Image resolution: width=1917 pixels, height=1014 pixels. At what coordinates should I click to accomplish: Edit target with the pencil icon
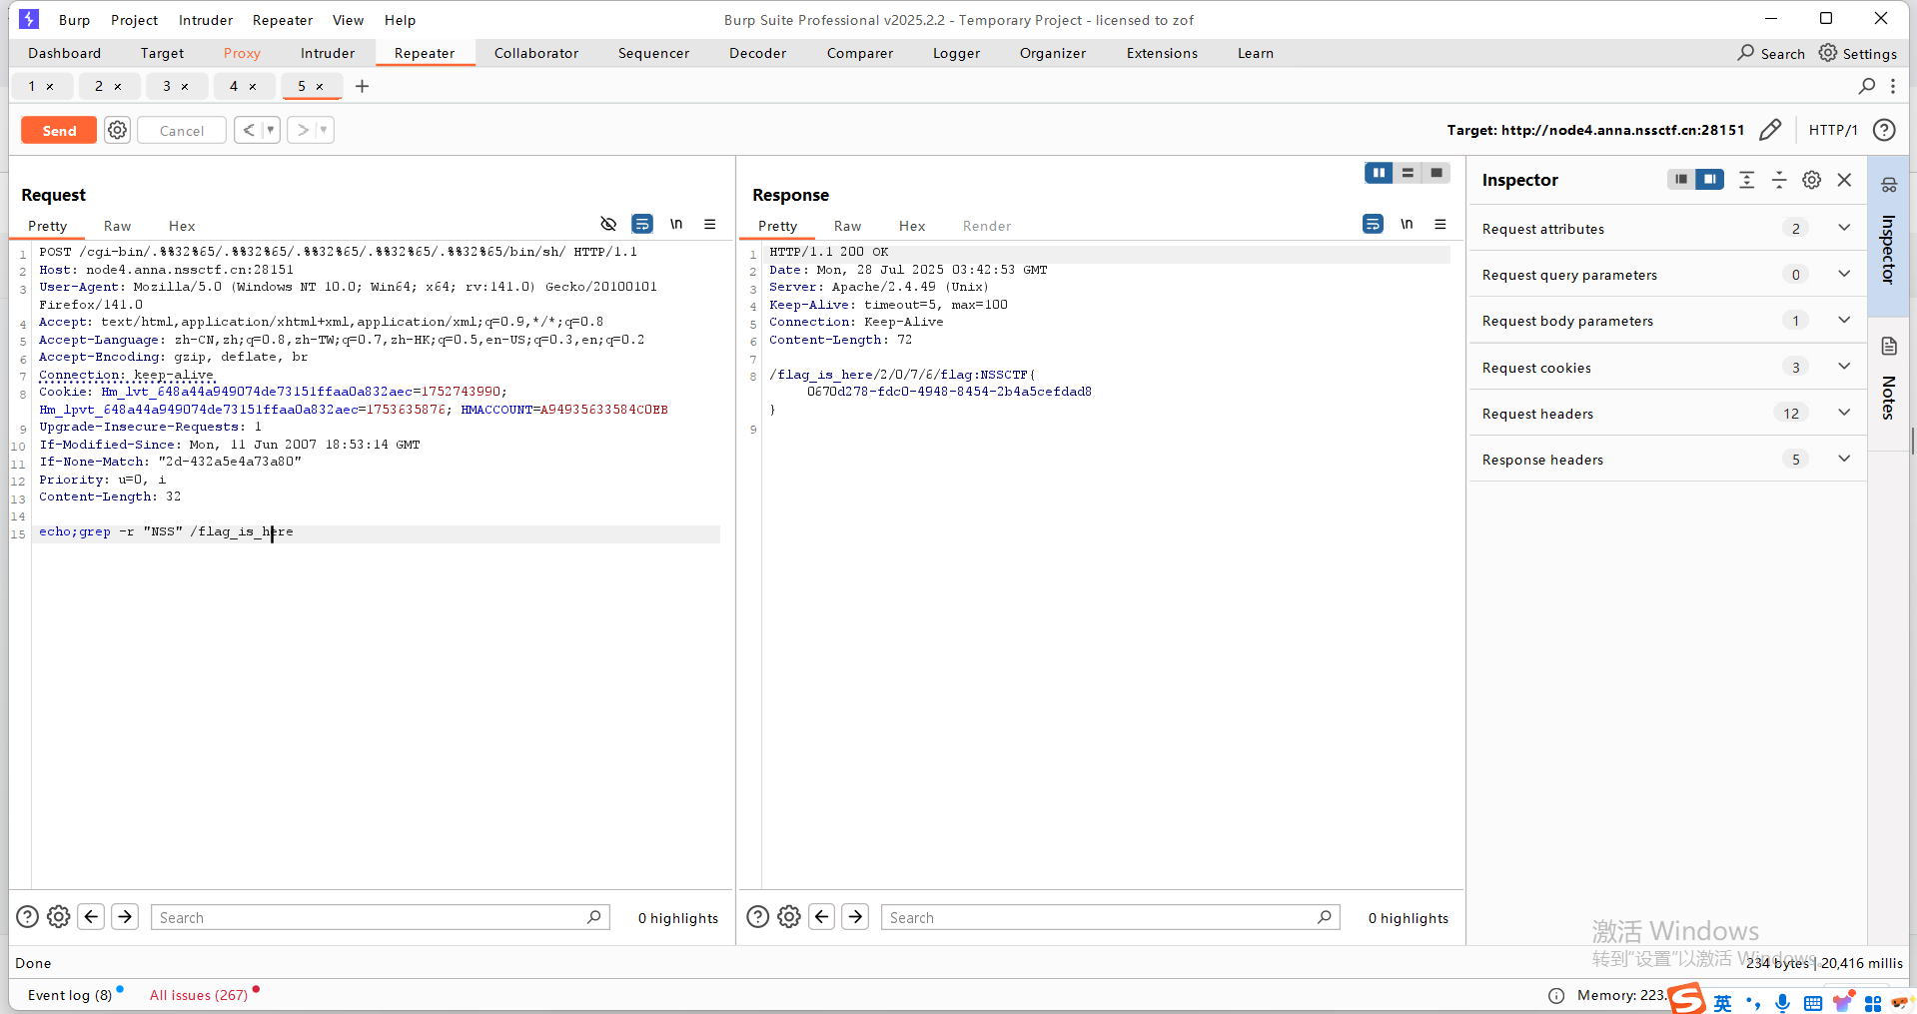point(1770,130)
